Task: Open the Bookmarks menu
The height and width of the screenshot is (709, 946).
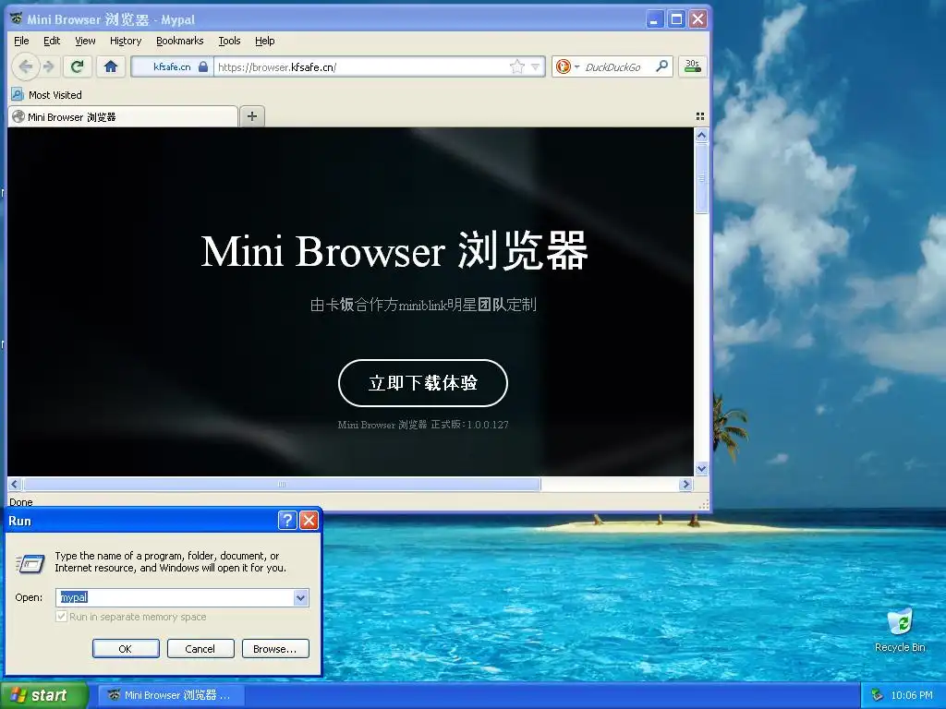Action: click(x=180, y=41)
